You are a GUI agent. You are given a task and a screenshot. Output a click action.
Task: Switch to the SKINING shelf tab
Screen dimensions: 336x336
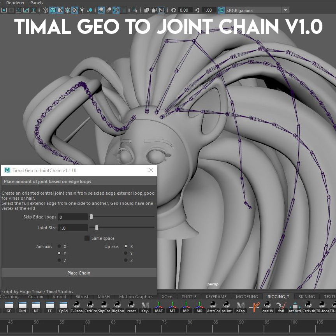pos(307,297)
